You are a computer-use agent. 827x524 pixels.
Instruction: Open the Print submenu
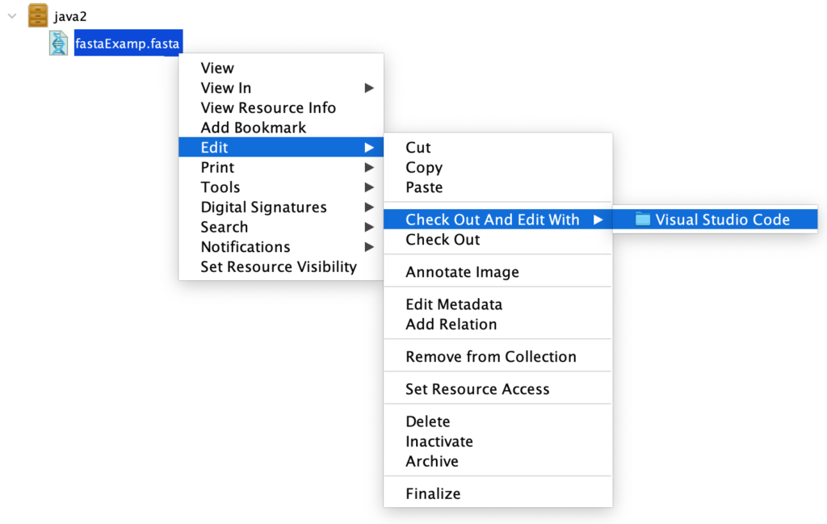click(x=217, y=168)
